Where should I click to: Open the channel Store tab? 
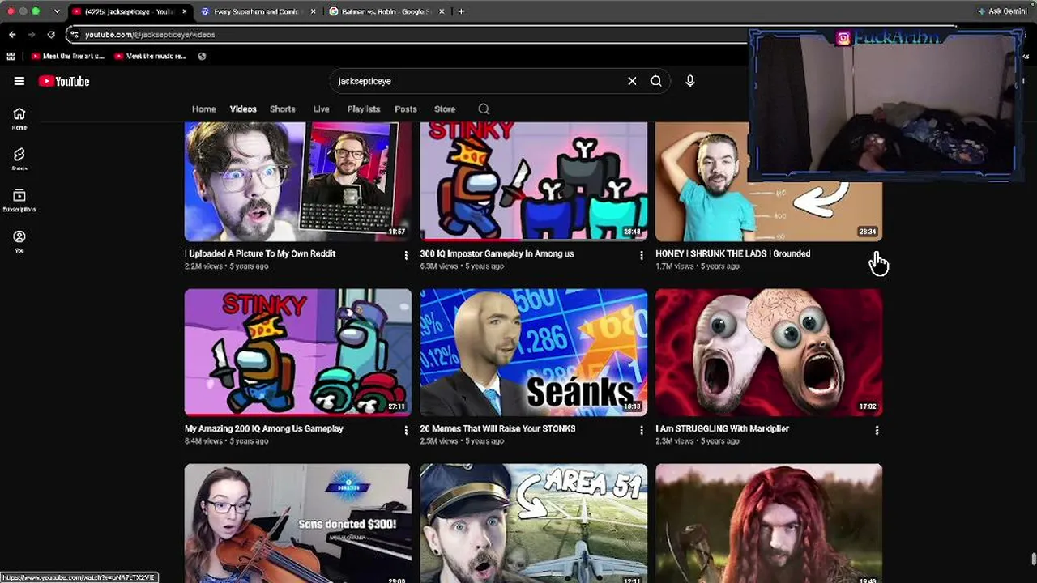pos(445,109)
